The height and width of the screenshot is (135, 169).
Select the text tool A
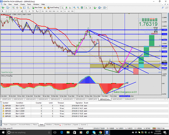29,11
